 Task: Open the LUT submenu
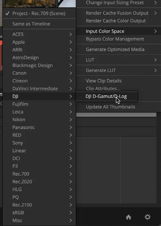pyautogui.click(x=119, y=60)
